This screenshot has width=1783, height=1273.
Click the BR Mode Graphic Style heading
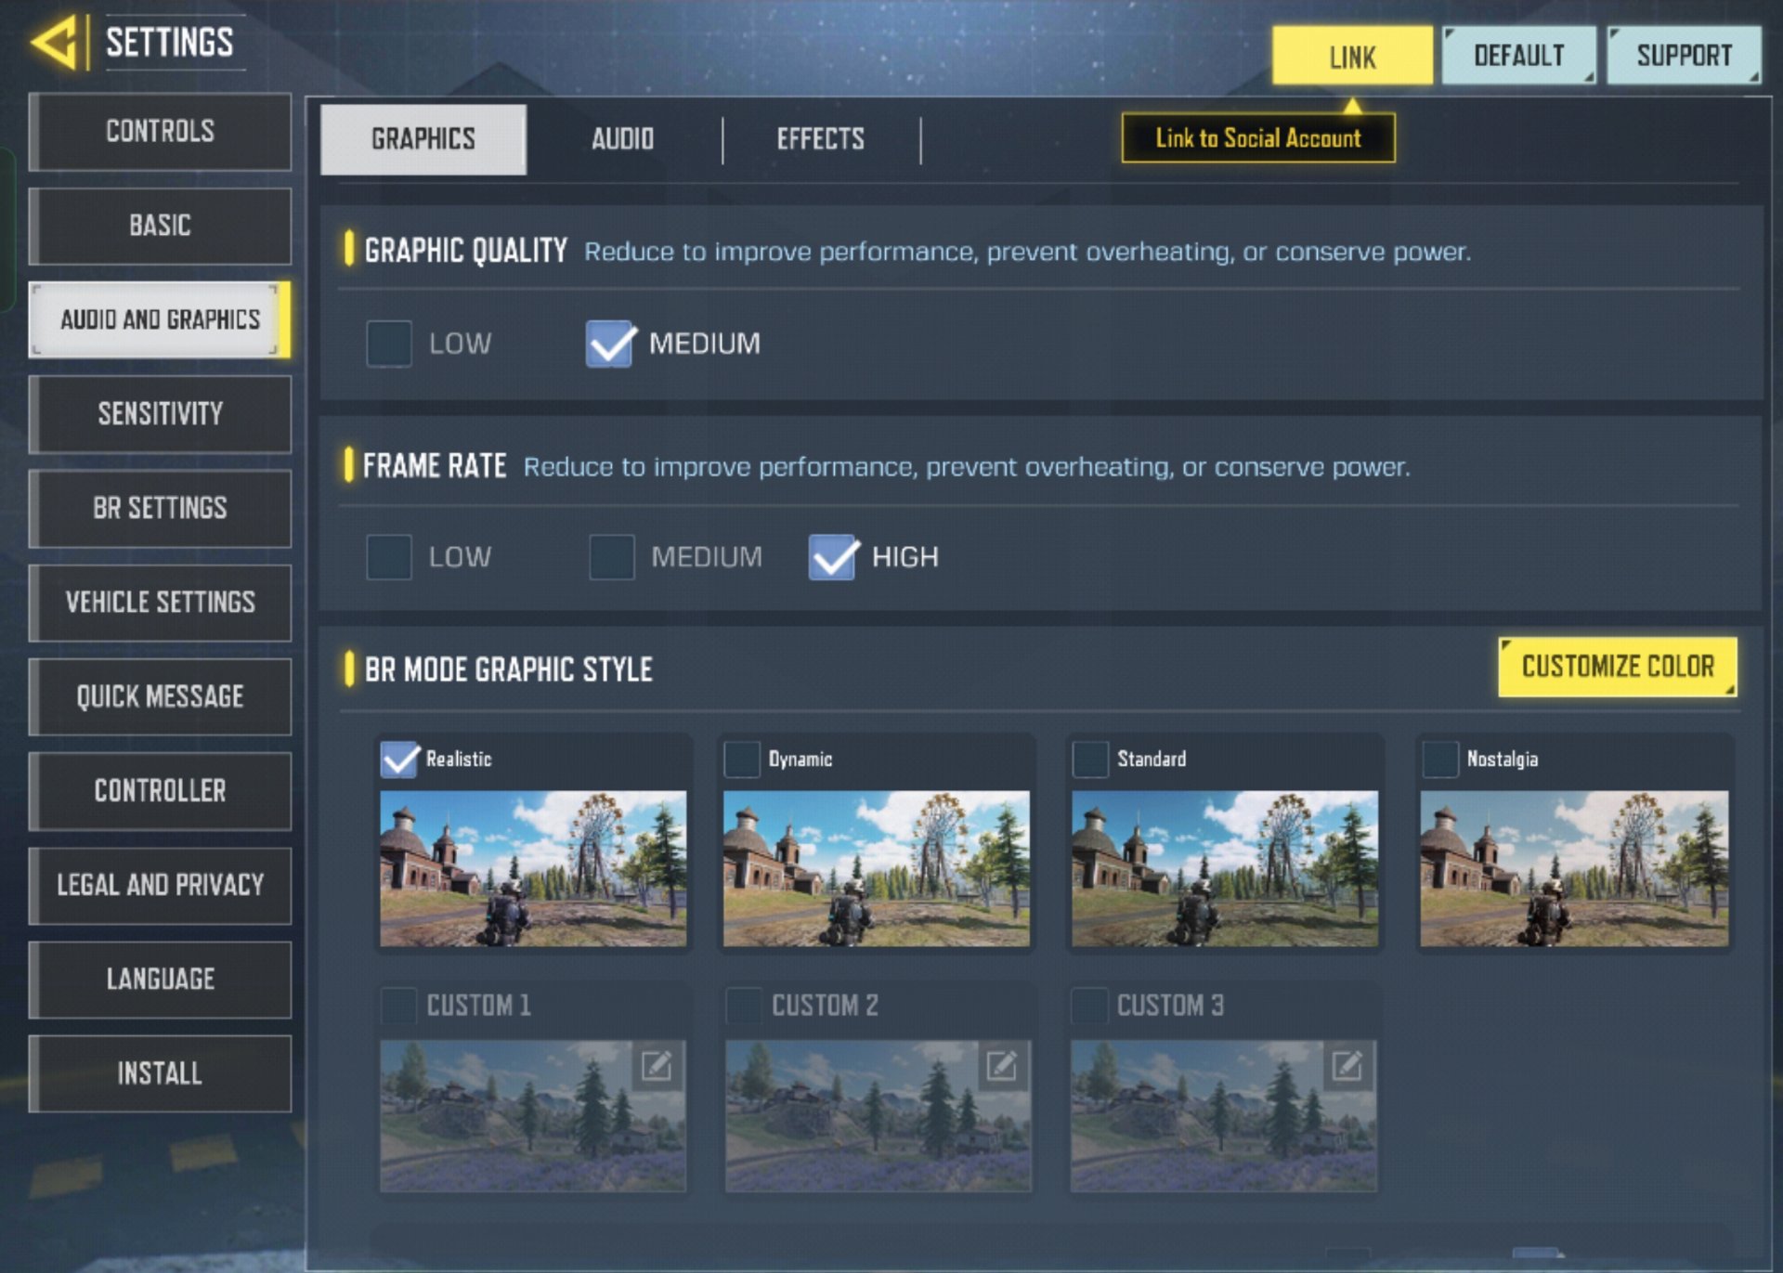point(508,669)
